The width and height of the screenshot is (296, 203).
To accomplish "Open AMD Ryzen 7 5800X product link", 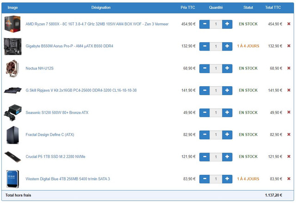I will (97, 24).
